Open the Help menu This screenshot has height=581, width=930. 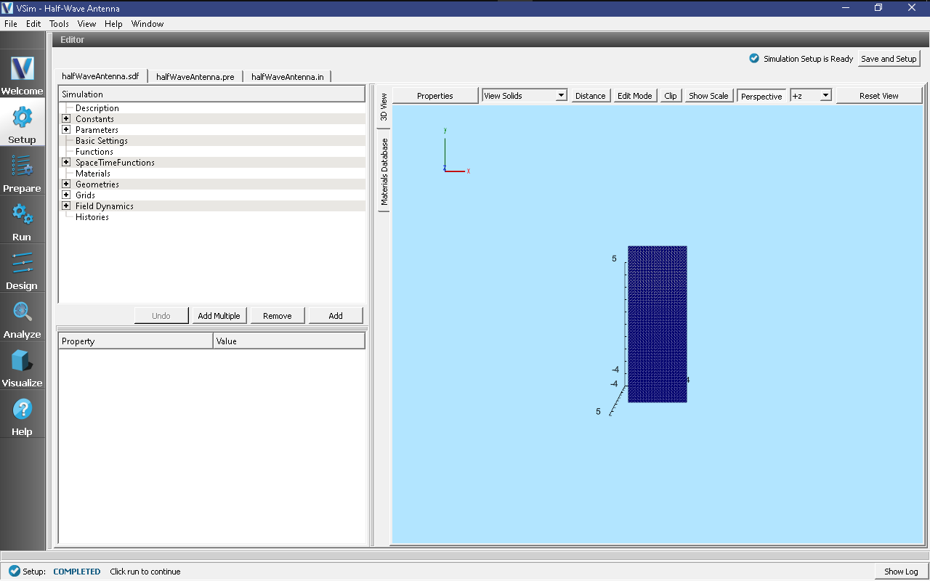tap(113, 24)
